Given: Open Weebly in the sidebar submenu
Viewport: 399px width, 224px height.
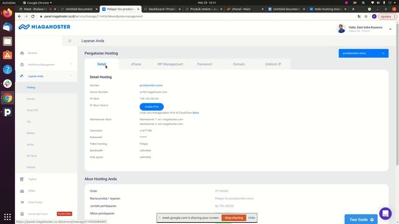Looking at the screenshot, I should 31,133.
